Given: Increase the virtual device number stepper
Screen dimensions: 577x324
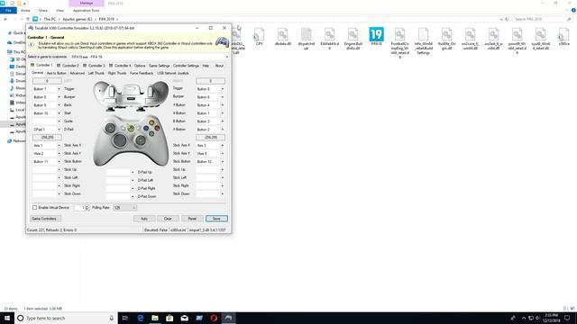Looking at the screenshot, I should tap(87, 206).
